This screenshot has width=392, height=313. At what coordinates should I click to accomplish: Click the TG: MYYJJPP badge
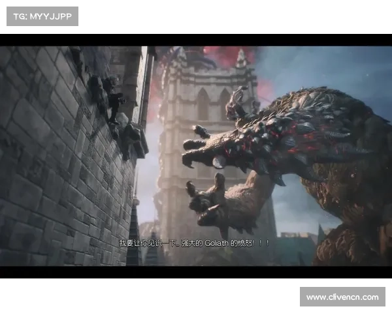tap(41, 16)
